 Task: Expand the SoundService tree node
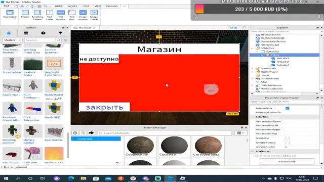tap(252, 78)
